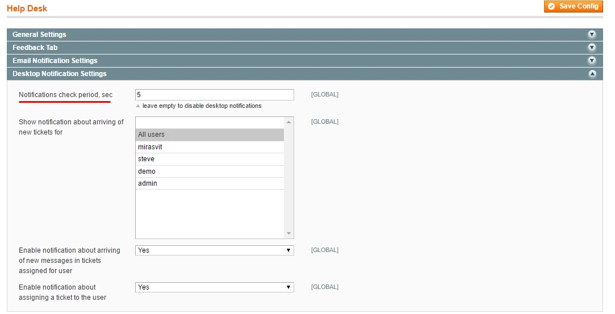Image resolution: width=615 pixels, height=314 pixels.
Task: Expand Email Notification Settings arrow icon
Action: (x=592, y=61)
